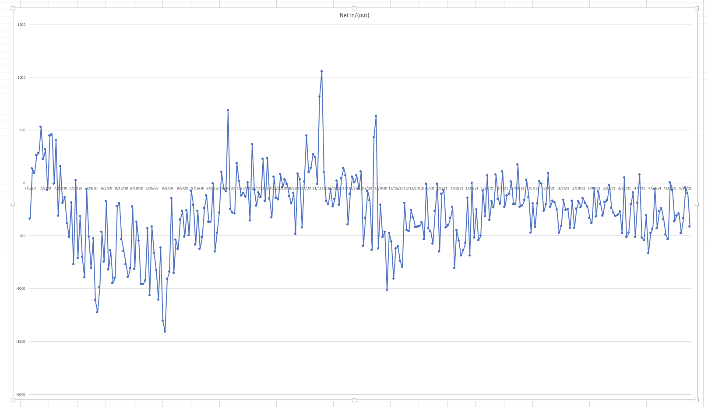Image resolution: width=708 pixels, height=407 pixels.
Task: Click the 8/26/20 date axis label
Action: tap(152, 189)
